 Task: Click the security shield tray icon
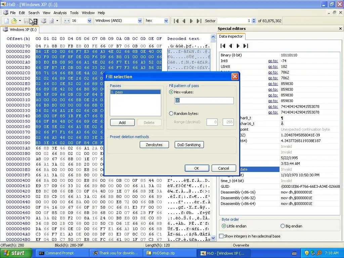(x=306, y=253)
